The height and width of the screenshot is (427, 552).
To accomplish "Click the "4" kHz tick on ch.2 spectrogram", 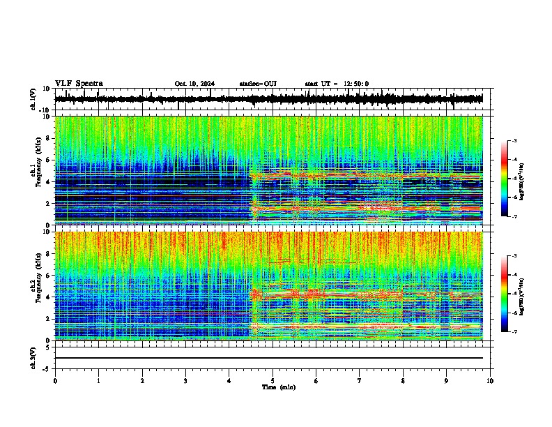I will point(48,297).
